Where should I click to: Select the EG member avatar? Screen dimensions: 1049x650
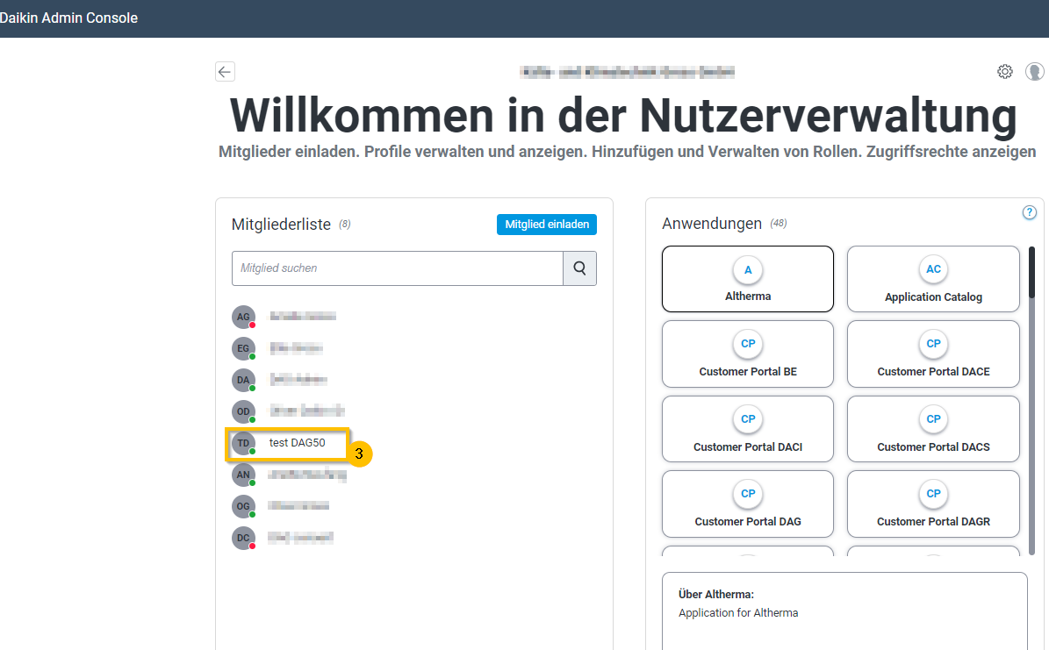coord(243,348)
